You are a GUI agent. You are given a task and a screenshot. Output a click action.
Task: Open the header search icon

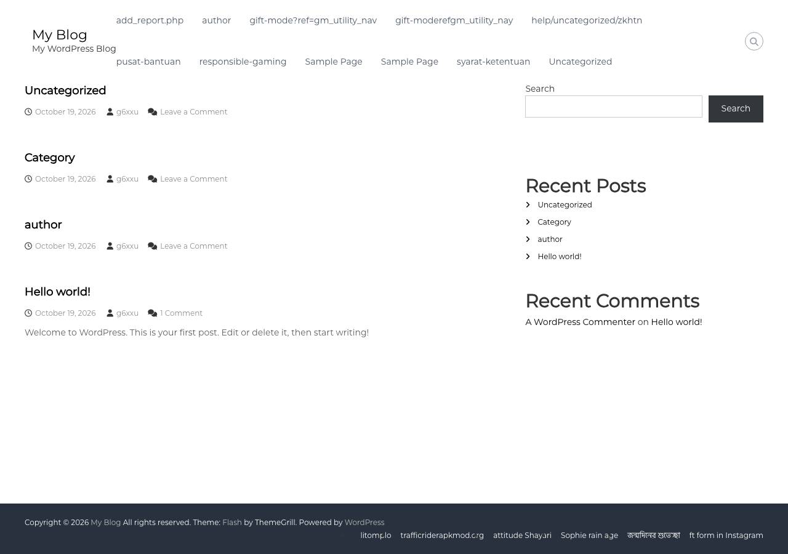(x=754, y=41)
